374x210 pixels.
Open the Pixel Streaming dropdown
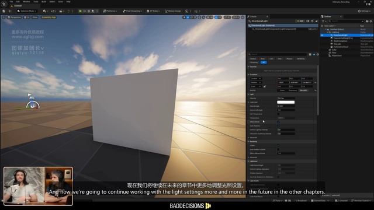click(132, 11)
